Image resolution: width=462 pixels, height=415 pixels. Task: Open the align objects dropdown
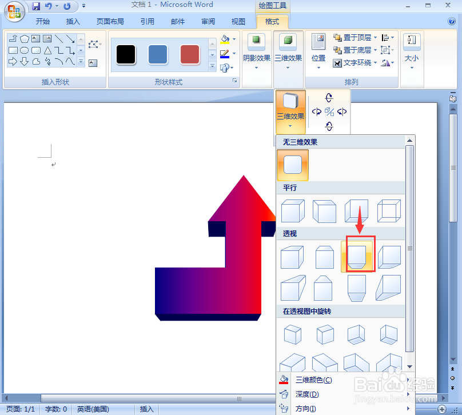tap(388, 37)
